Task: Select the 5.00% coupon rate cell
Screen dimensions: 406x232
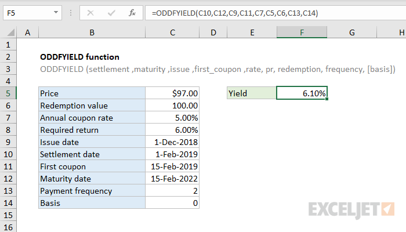Action: pyautogui.click(x=172, y=118)
